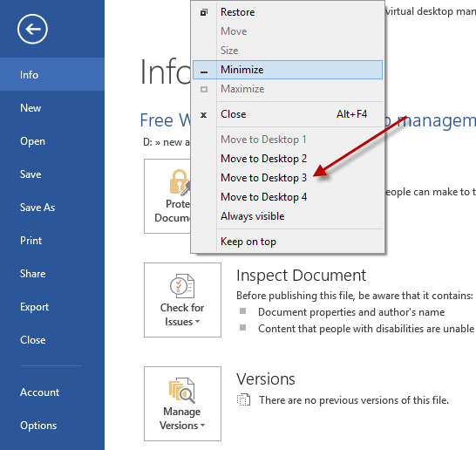This screenshot has height=450, width=476.
Task: Click the Check for Issues checklist icon
Action: tap(182, 286)
